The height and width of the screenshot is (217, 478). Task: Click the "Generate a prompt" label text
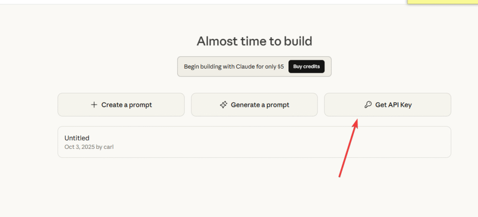coord(260,105)
